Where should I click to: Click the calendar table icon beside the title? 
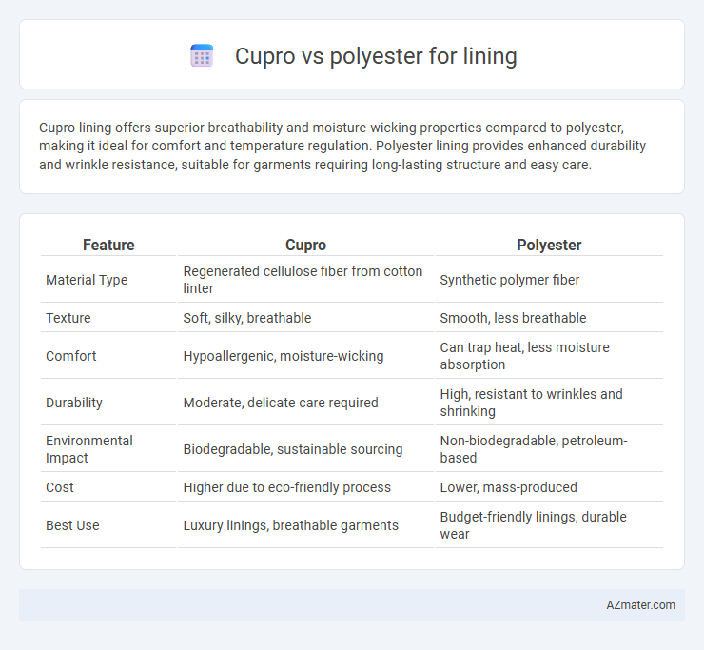click(202, 56)
